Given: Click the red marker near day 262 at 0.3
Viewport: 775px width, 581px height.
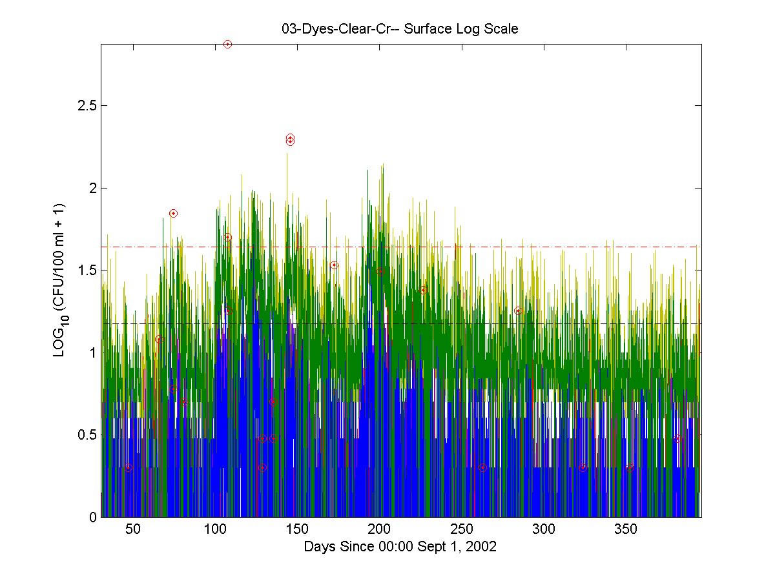Looking at the screenshot, I should [x=482, y=467].
